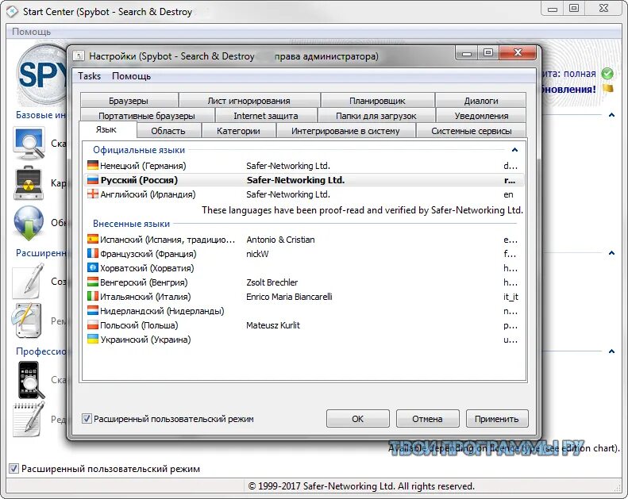Select the Польский (Польша) language row
Screen dimensions: 628x499
click(x=304, y=325)
